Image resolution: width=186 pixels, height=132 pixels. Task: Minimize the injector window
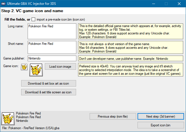(154, 4)
